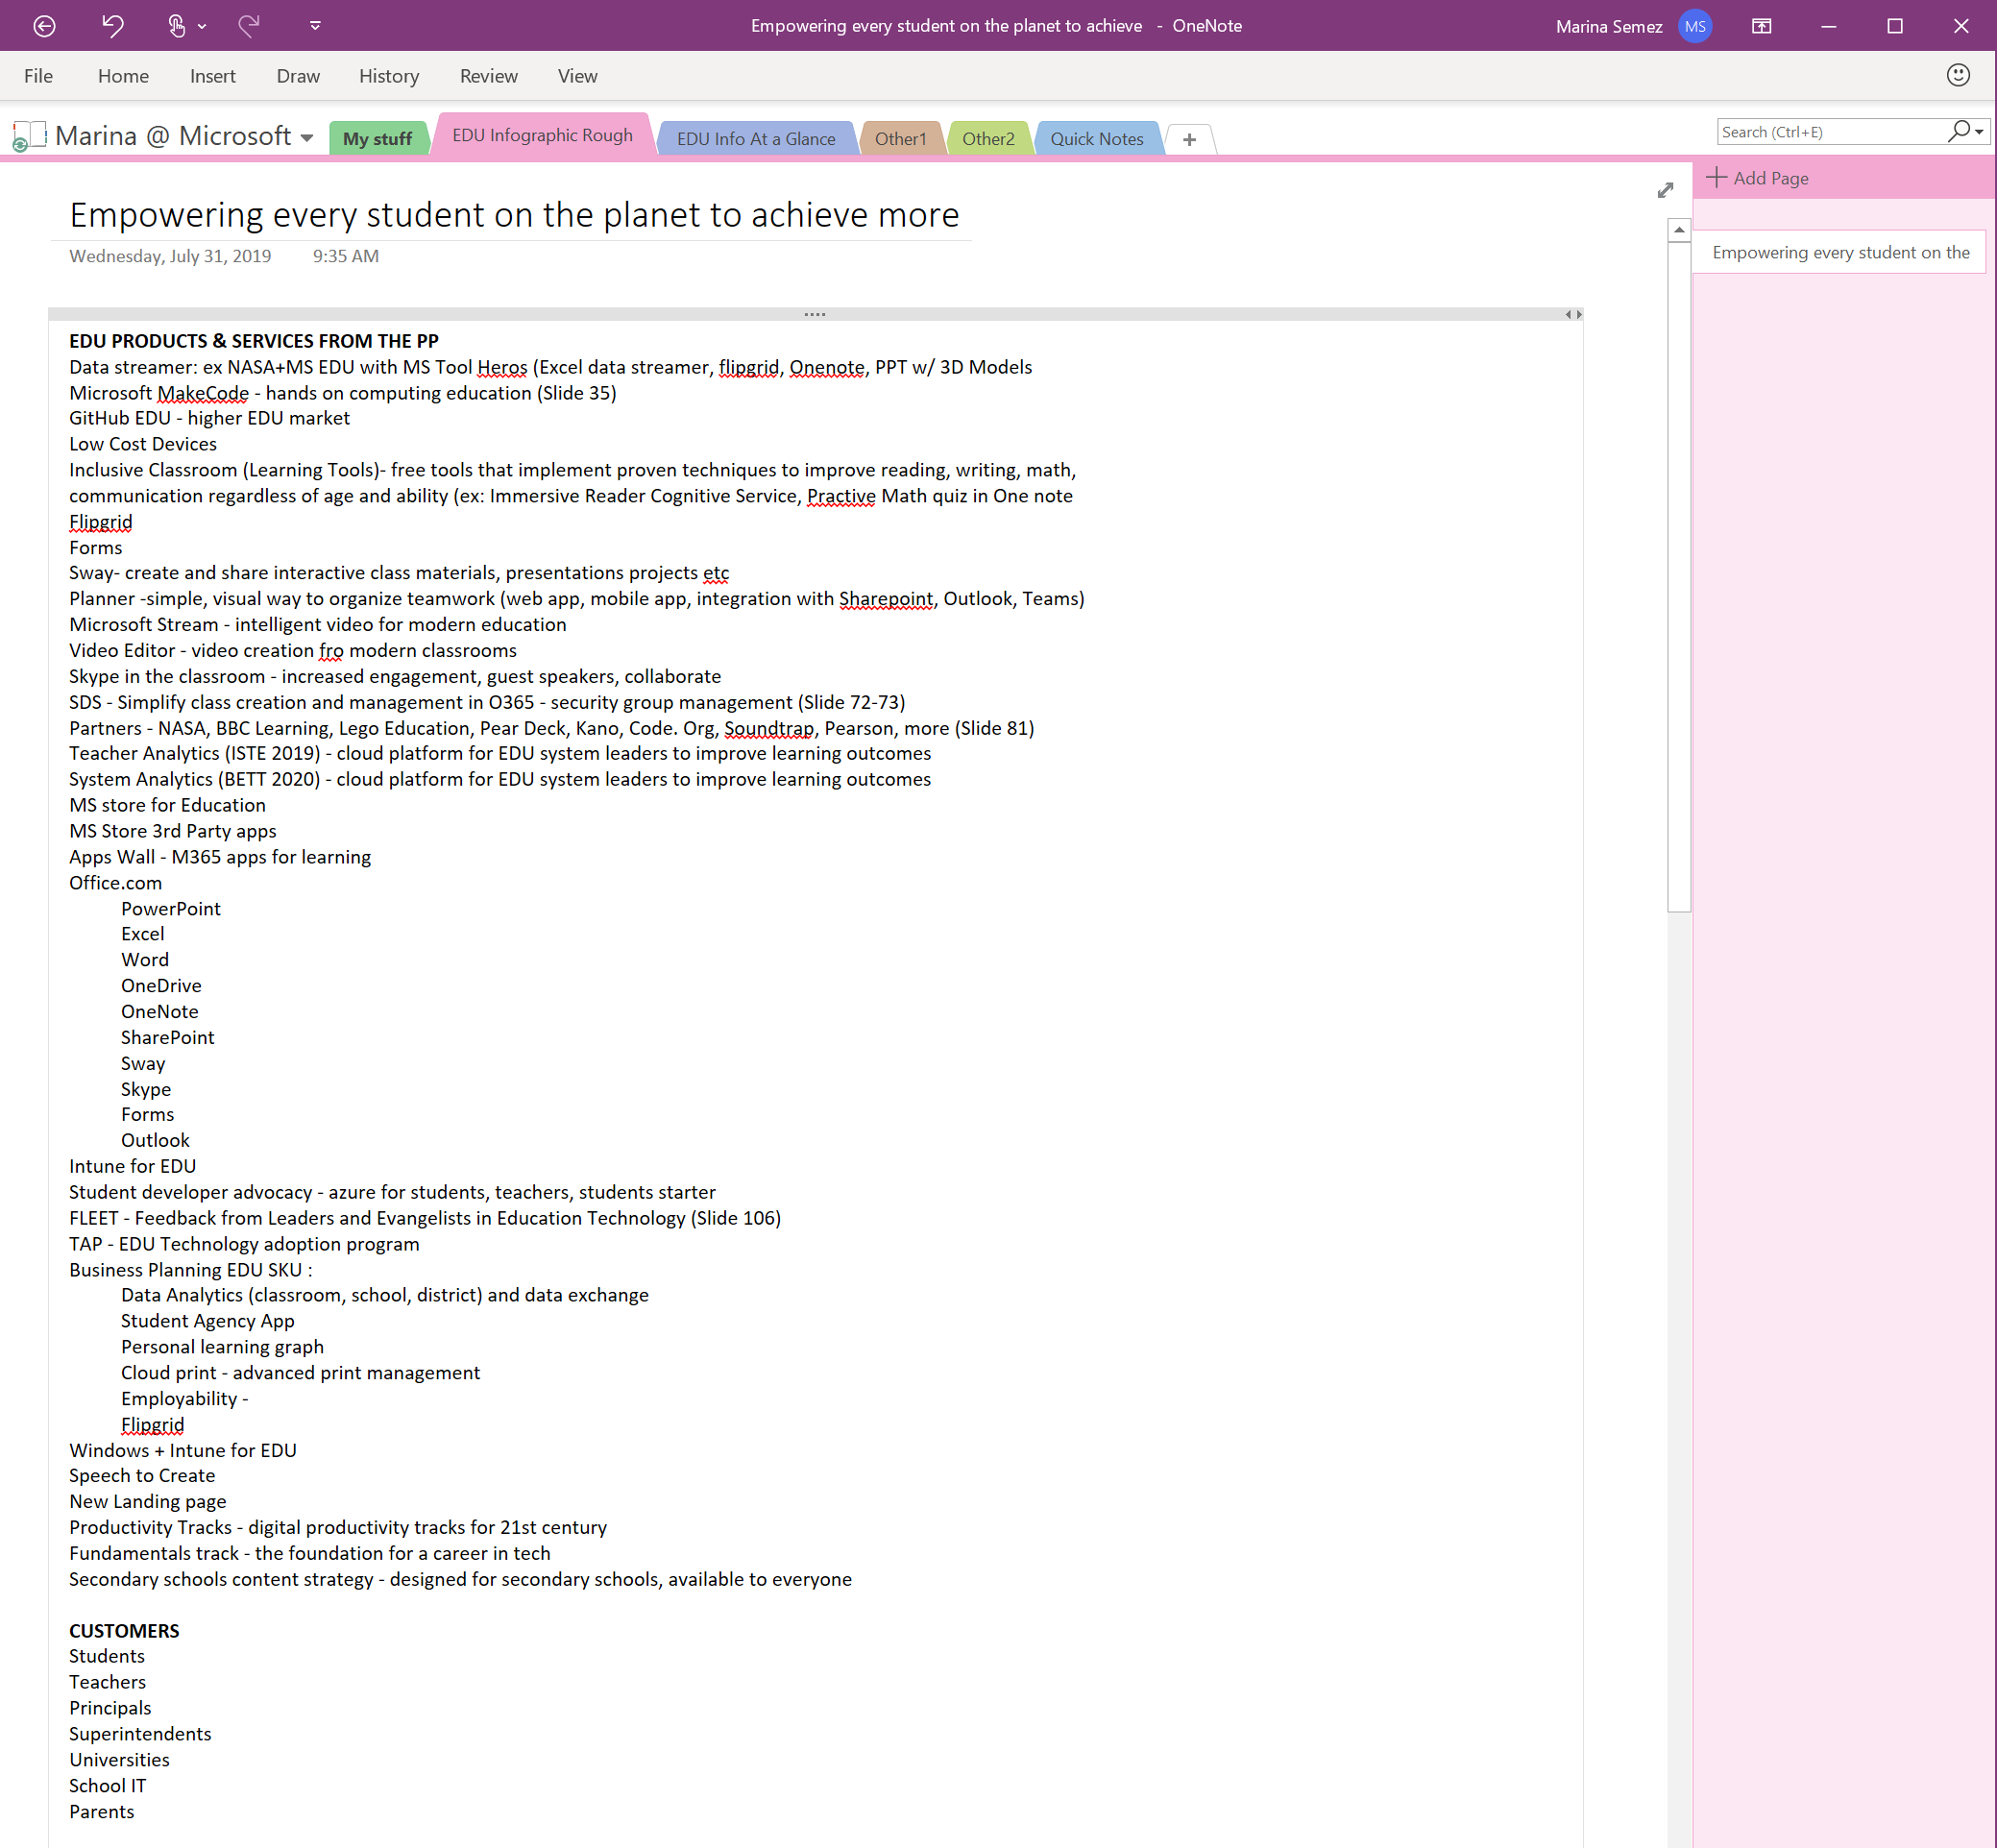The width and height of the screenshot is (1997, 1848).
Task: Click the search magnifier icon
Action: click(1958, 131)
